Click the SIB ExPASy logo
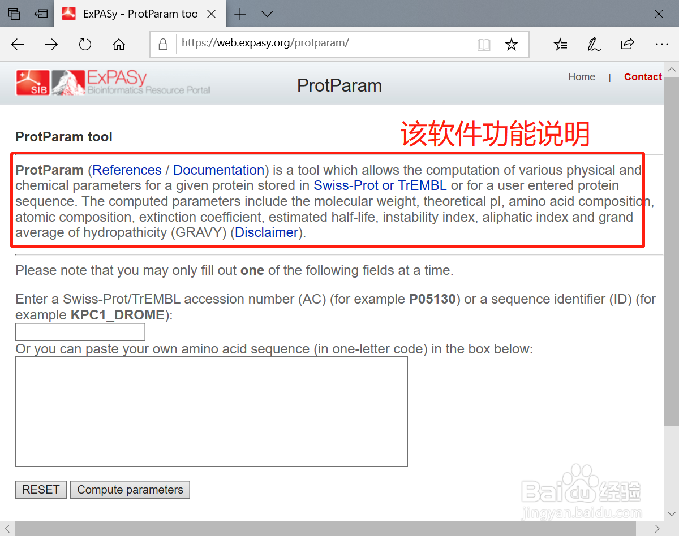 [x=113, y=83]
